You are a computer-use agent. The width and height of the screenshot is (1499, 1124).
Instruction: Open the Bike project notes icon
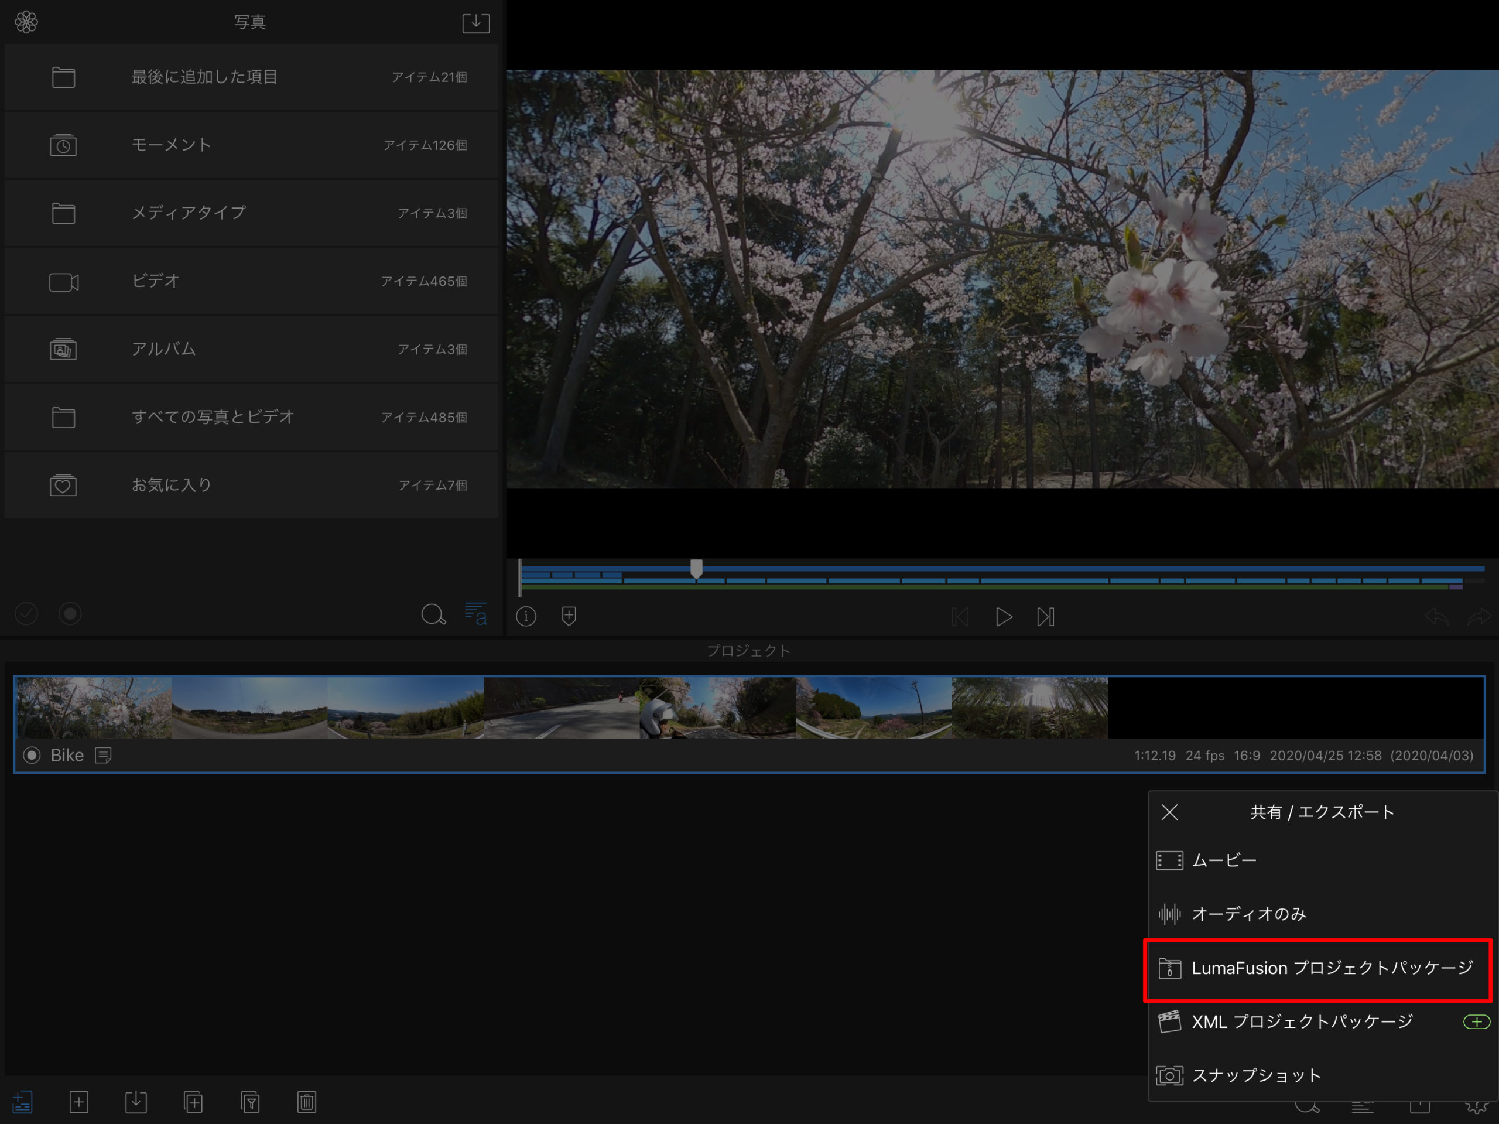(103, 755)
